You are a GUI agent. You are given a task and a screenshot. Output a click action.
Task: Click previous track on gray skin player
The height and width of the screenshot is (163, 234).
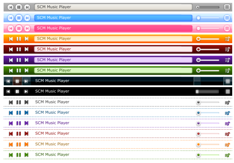pyautogui.click(x=10, y=7)
